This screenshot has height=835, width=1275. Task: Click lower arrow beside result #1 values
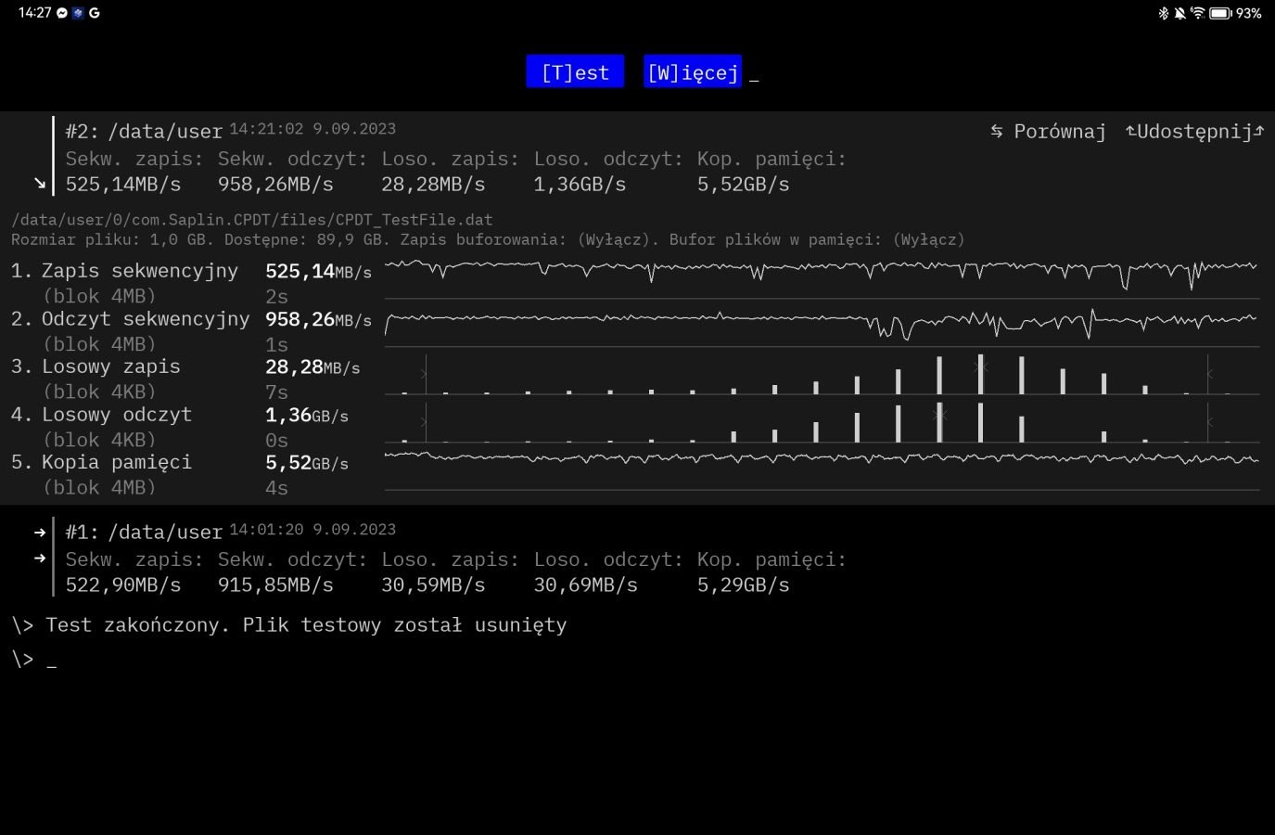pos(40,559)
